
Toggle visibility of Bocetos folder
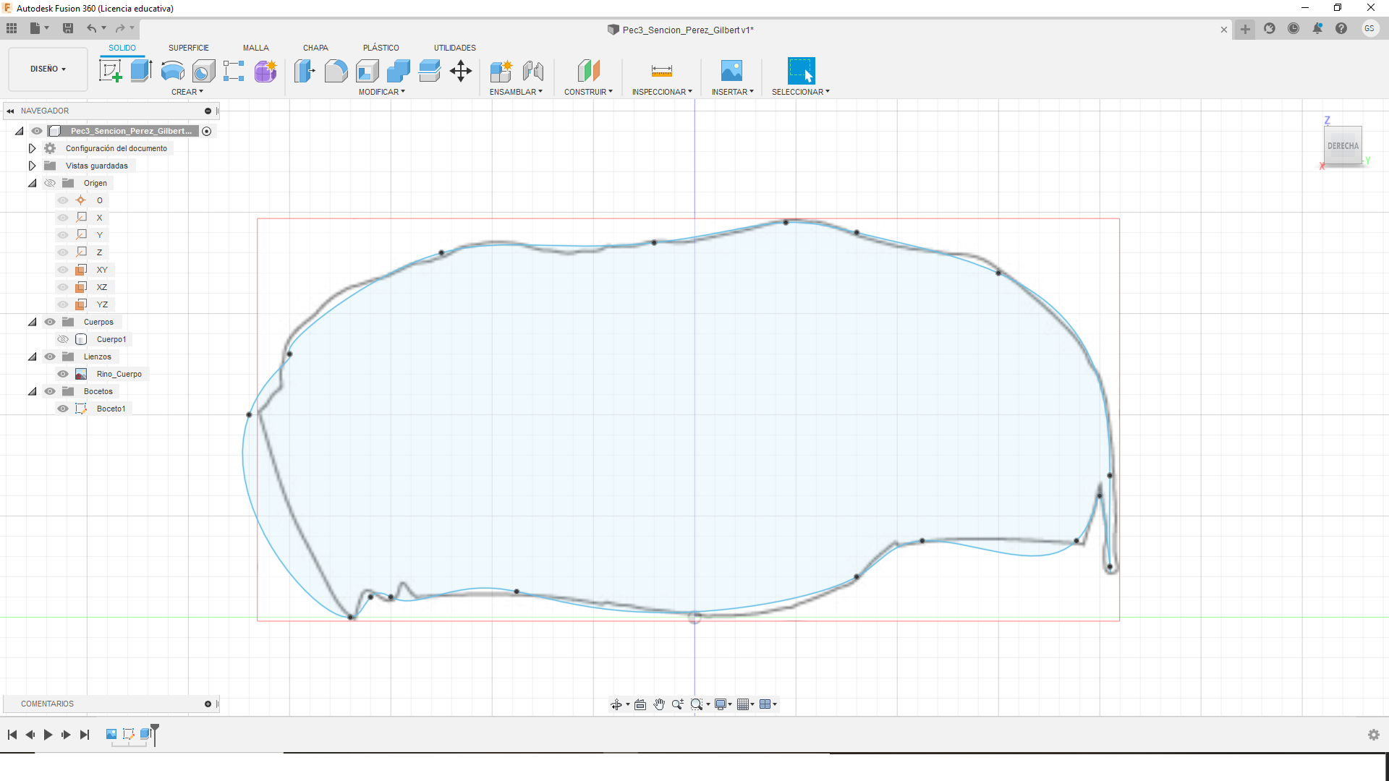[x=50, y=391]
